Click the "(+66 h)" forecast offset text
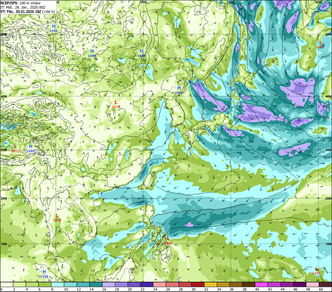 pyautogui.click(x=48, y=12)
